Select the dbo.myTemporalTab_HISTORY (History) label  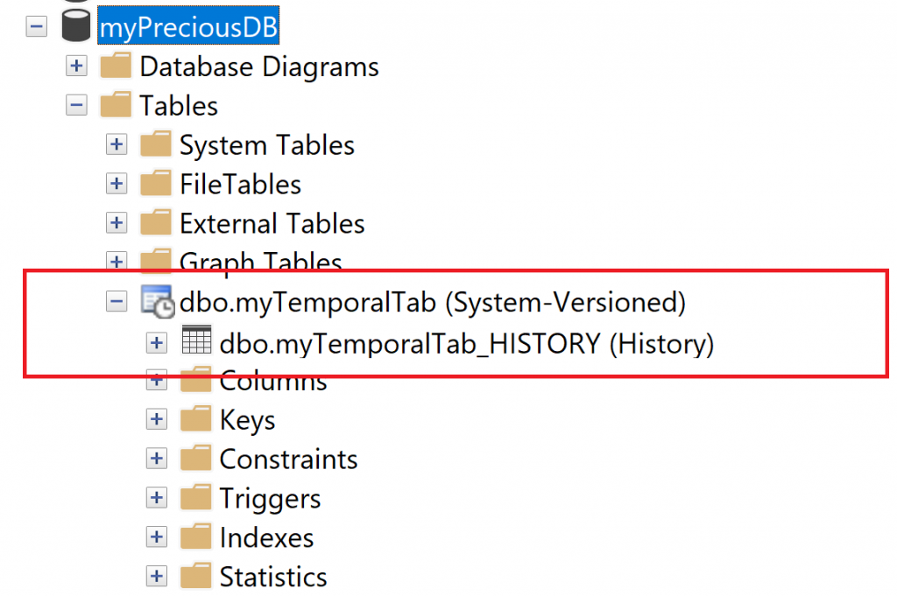click(466, 343)
